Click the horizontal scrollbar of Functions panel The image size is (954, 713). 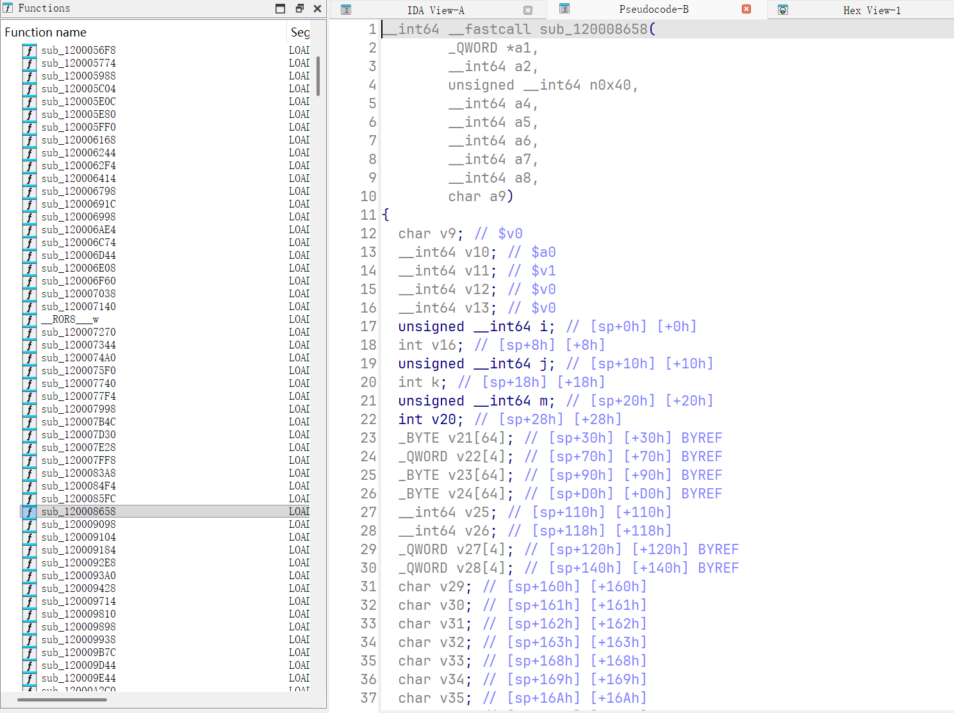[x=61, y=700]
